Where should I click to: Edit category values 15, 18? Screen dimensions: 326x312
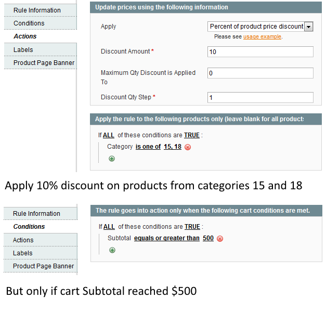coord(173,147)
